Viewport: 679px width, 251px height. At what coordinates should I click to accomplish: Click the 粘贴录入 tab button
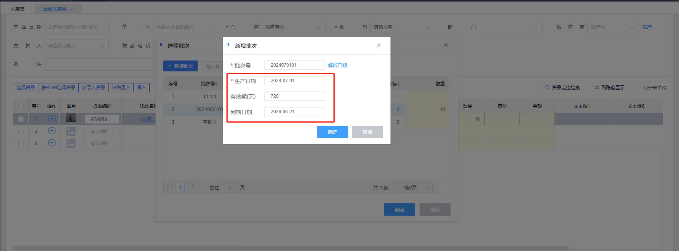point(121,88)
